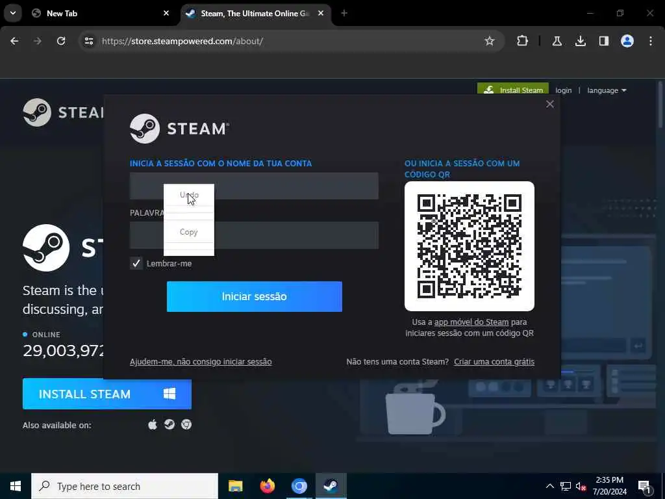This screenshot has width=665, height=499.
Task: Choose Copy from the context menu
Action: click(x=189, y=232)
